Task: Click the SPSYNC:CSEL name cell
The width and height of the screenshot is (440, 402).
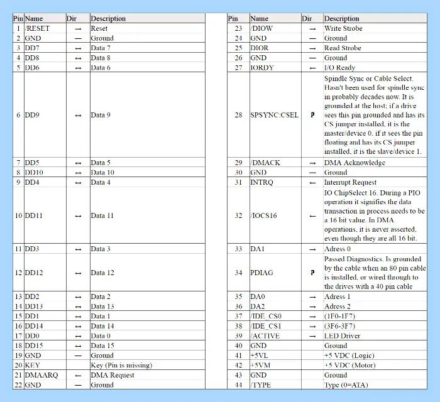Action: [x=275, y=115]
